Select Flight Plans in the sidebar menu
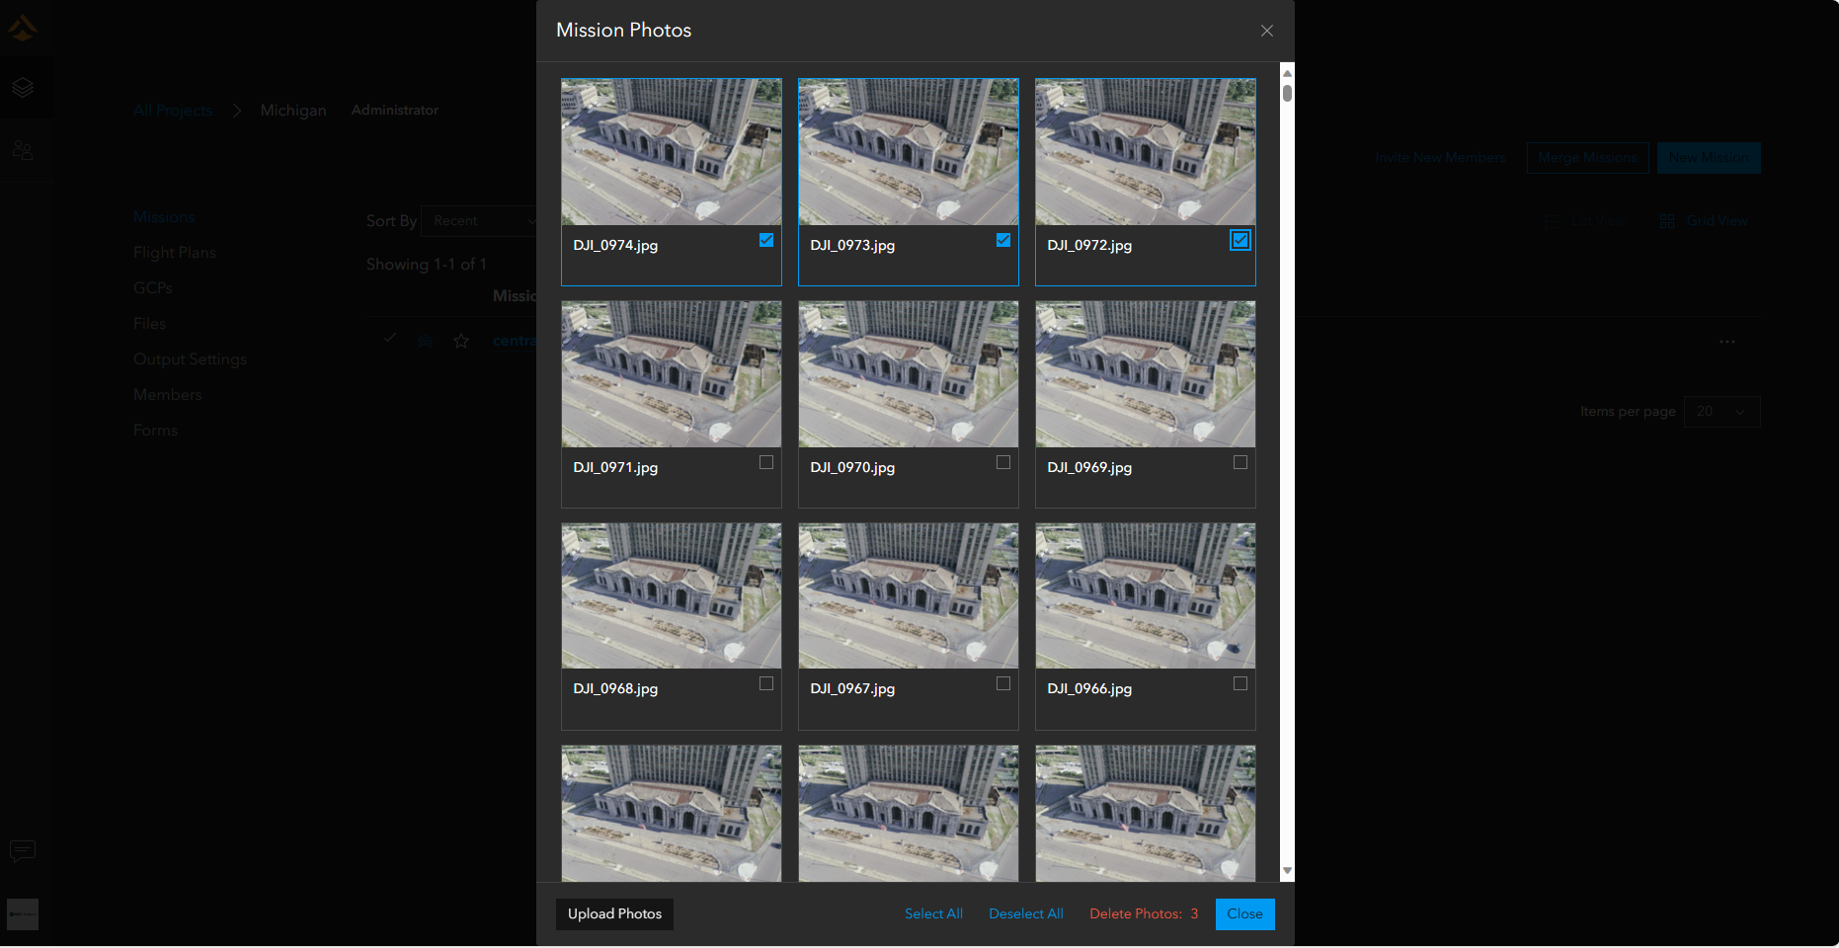The height and width of the screenshot is (948, 1839). pos(174,252)
